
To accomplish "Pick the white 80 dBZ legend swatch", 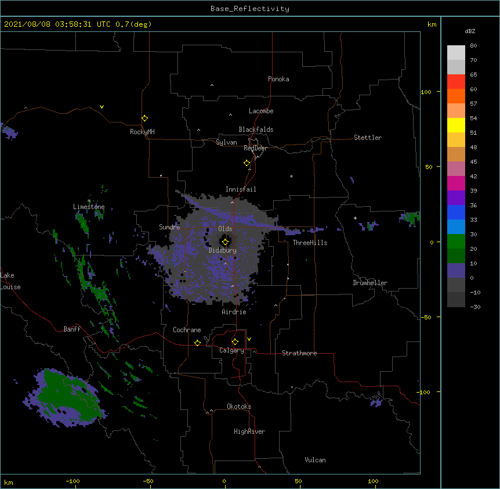I will point(456,52).
